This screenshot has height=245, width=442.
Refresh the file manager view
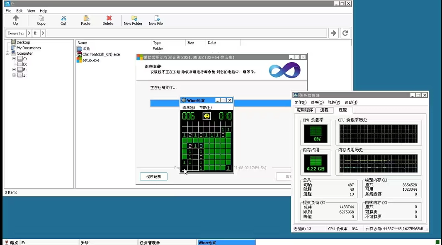point(345,33)
